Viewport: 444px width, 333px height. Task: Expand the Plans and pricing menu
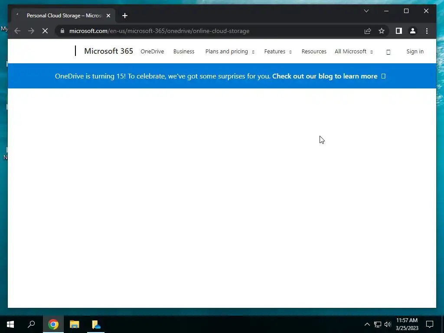[230, 52]
